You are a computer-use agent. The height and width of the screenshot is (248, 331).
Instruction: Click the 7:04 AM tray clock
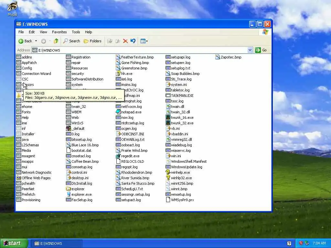click(x=319, y=243)
